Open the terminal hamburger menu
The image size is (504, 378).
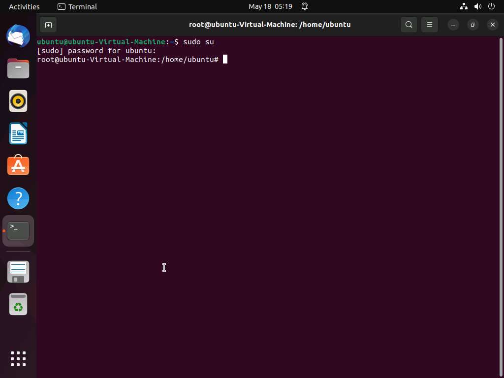[x=429, y=25]
